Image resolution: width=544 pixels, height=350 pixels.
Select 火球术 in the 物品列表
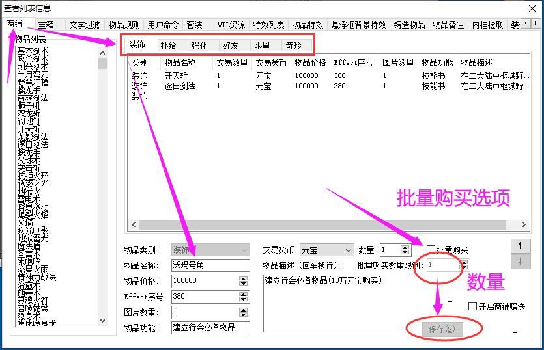[29, 159]
